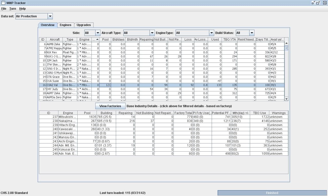Switch to the Overview tab
Image resolution: width=328 pixels, height=196 pixels.
coord(48,25)
